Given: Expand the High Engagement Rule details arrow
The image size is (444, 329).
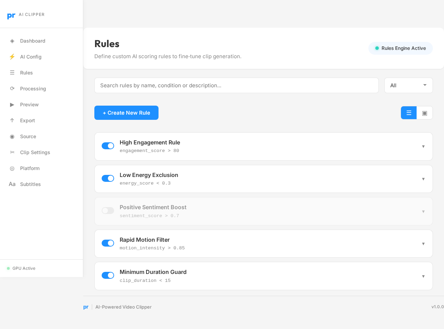Looking at the screenshot, I should [x=423, y=146].
